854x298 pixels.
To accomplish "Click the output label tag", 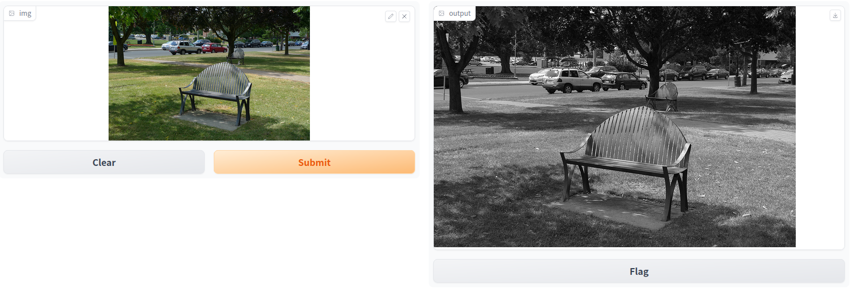I will (x=454, y=13).
